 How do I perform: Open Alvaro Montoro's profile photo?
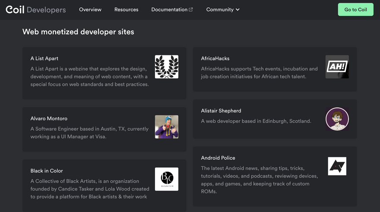point(167,127)
